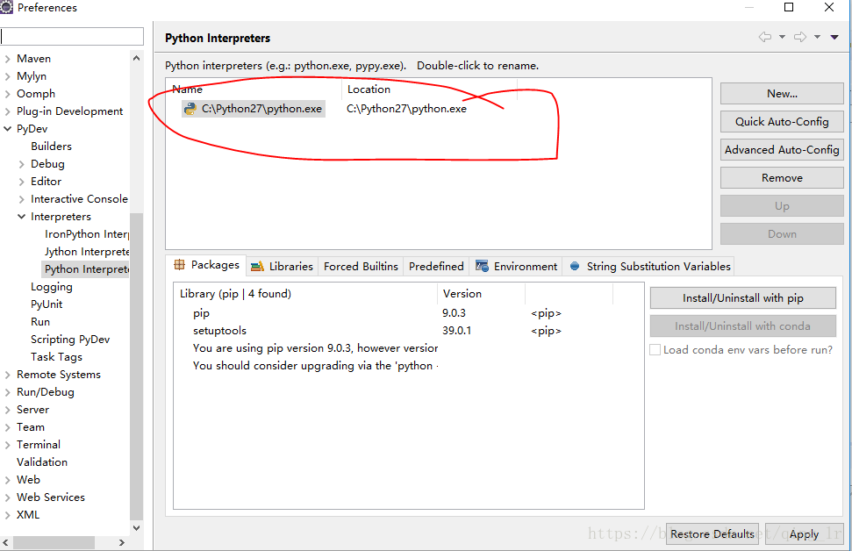Image resolution: width=852 pixels, height=551 pixels.
Task: Click the Environment tab's terminal icon
Action: pos(482,265)
